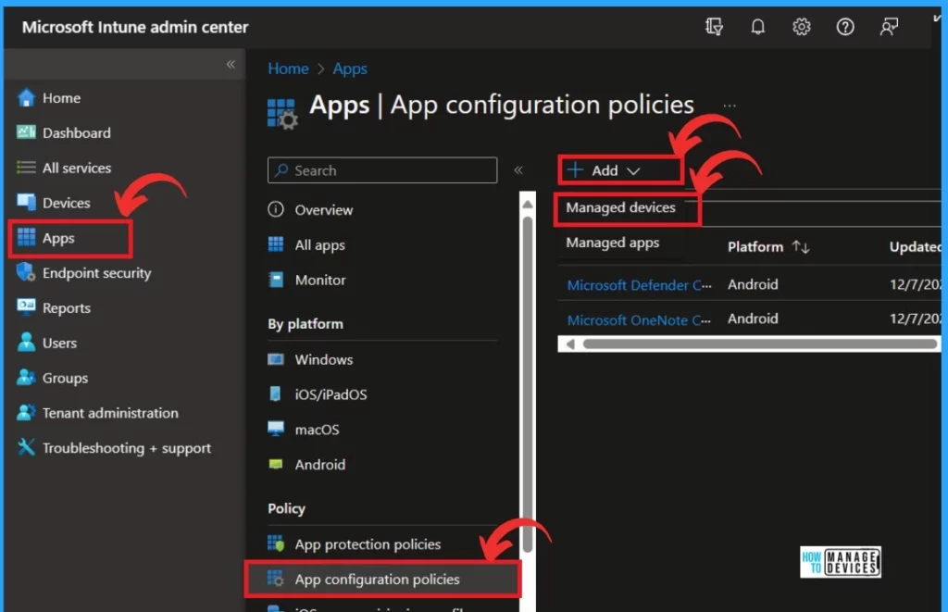The width and height of the screenshot is (948, 612).
Task: Click the Apps page title icon
Action: click(282, 114)
